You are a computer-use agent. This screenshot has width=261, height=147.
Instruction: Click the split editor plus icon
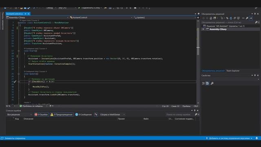pyautogui.click(x=198, y=18)
